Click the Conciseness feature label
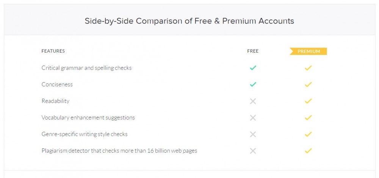379x178 pixels. pos(57,84)
